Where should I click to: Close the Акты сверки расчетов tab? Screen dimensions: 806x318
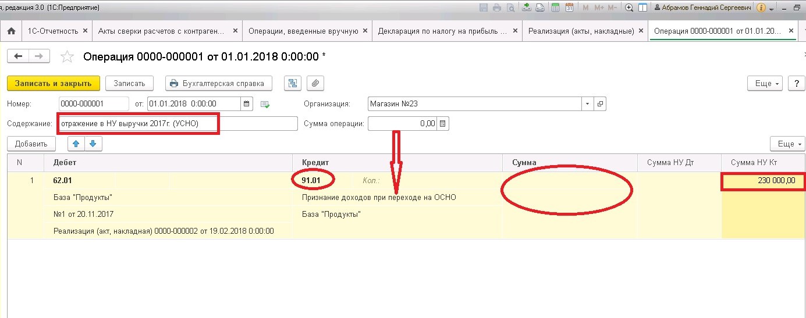235,31
